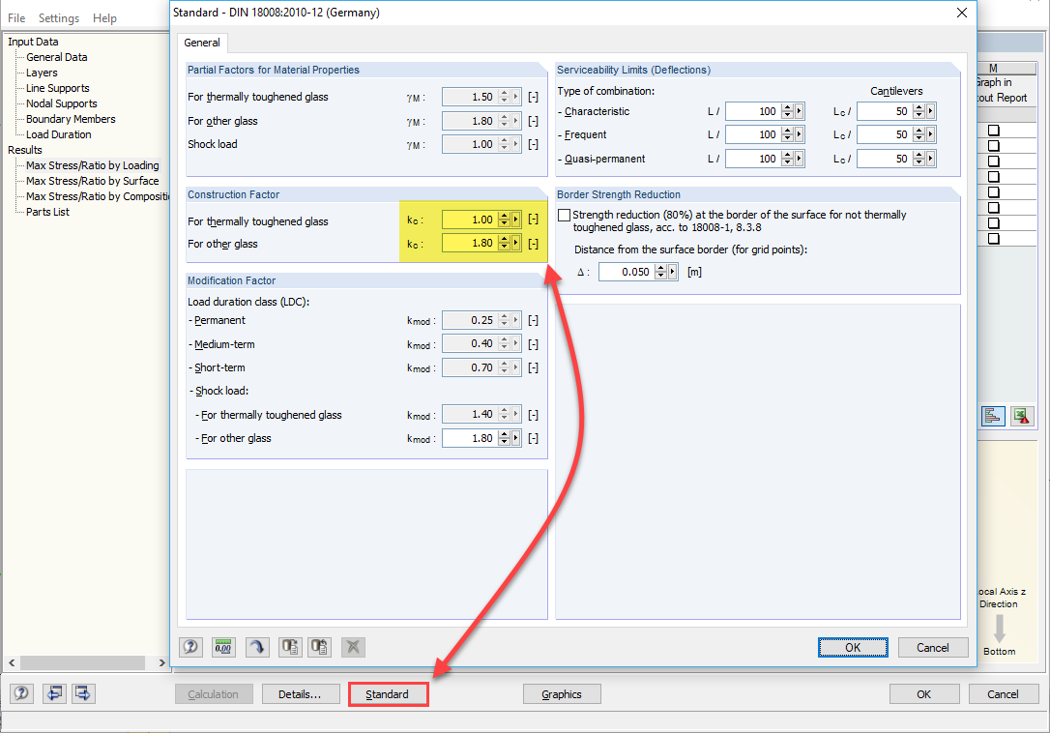Select Max Stress/Ratio by Surface in Results

[x=92, y=181]
